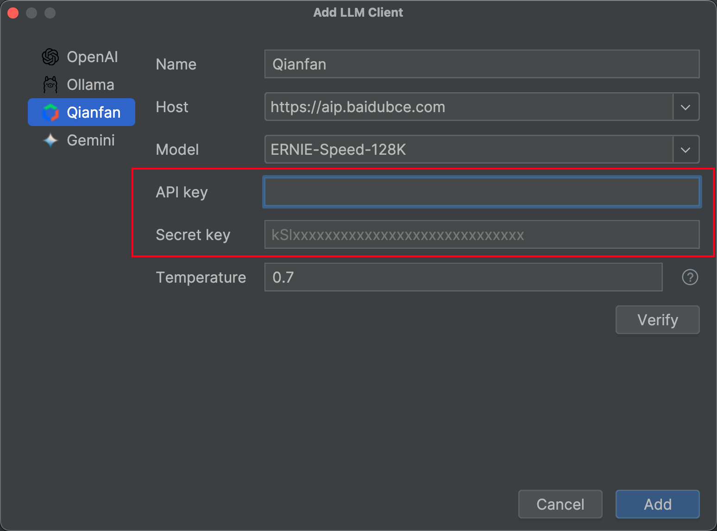
Task: Click the Cancel button
Action: point(560,504)
